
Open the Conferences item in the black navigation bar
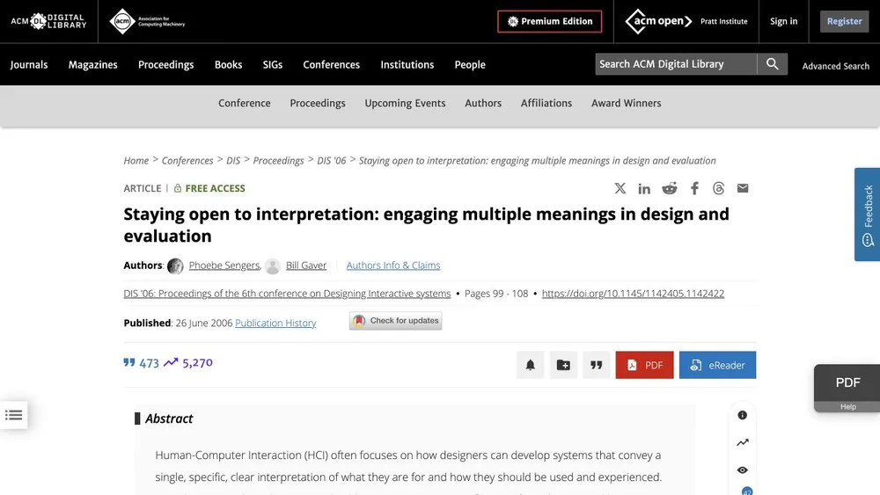pyautogui.click(x=331, y=64)
